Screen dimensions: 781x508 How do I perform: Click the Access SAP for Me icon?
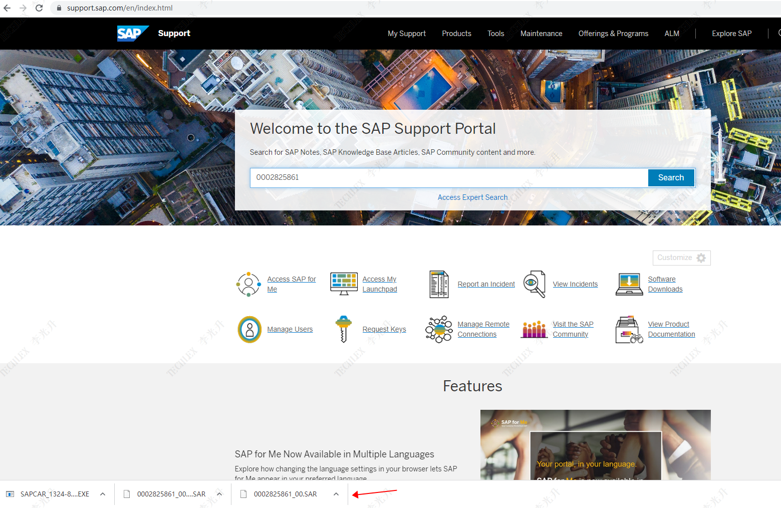click(x=248, y=284)
